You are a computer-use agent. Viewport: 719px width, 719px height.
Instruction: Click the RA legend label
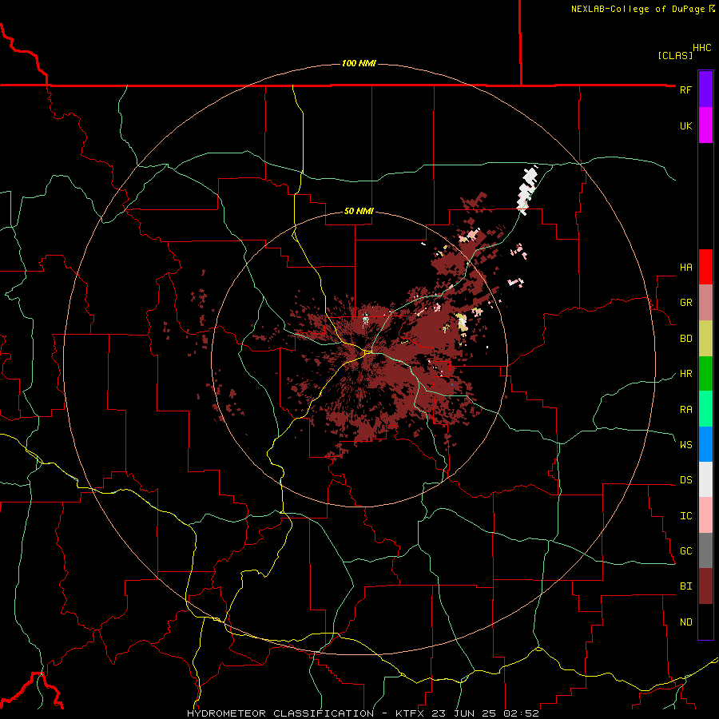(x=685, y=410)
